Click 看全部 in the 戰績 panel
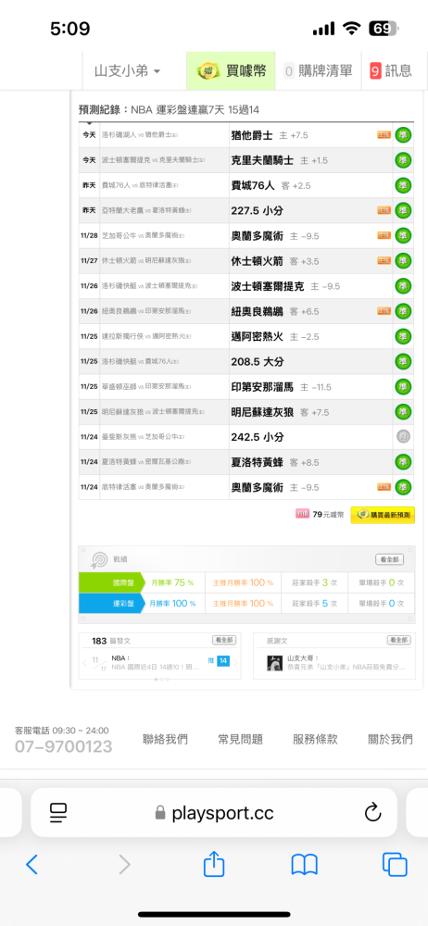Screen dimensions: 428x926 pos(390,559)
